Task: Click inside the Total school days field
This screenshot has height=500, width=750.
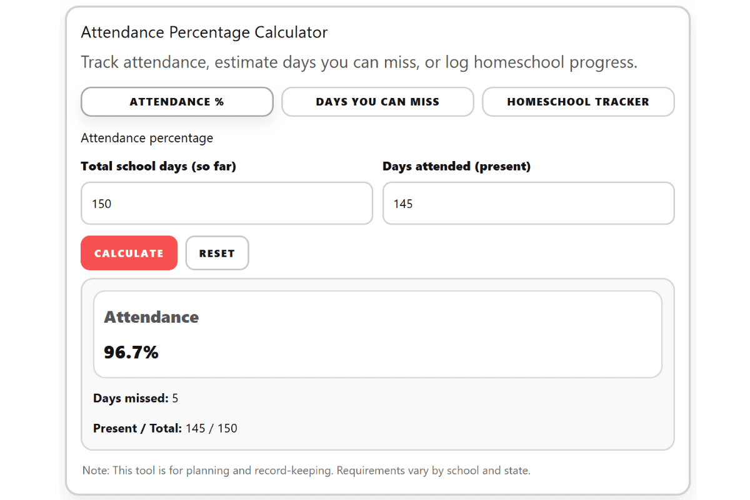Action: pos(226,203)
